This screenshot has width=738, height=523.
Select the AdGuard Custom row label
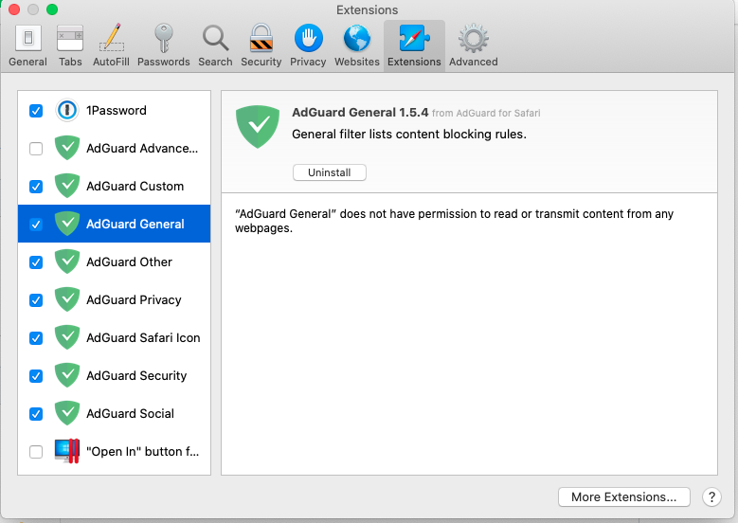click(135, 186)
